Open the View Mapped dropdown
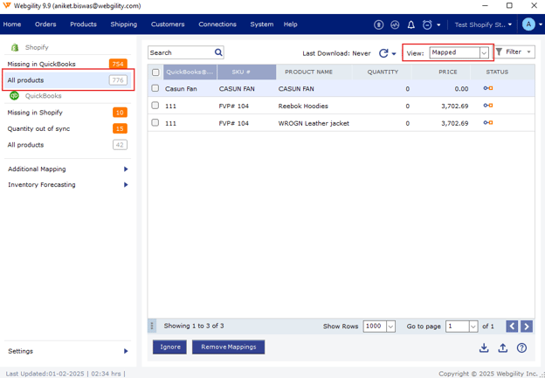 [459, 53]
